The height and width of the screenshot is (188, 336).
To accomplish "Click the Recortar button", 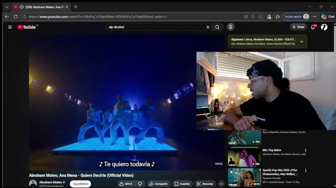I will pos(205,184).
